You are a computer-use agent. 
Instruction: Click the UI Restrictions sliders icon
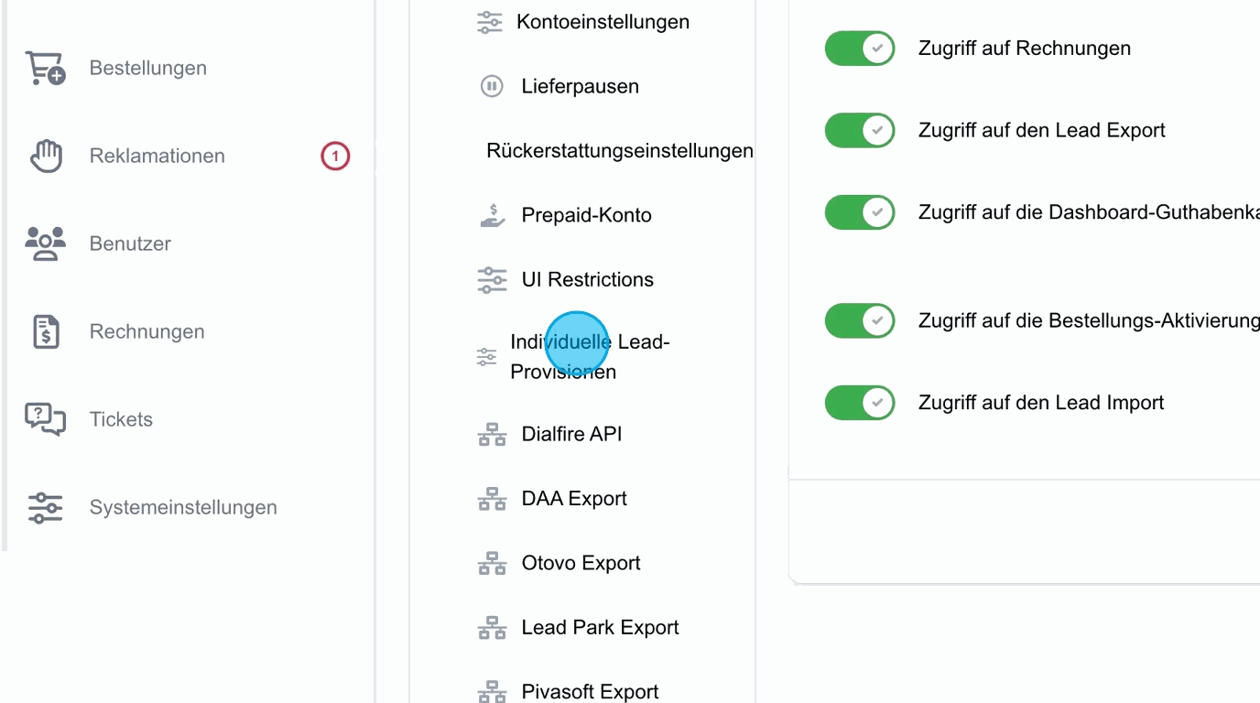pyautogui.click(x=492, y=279)
